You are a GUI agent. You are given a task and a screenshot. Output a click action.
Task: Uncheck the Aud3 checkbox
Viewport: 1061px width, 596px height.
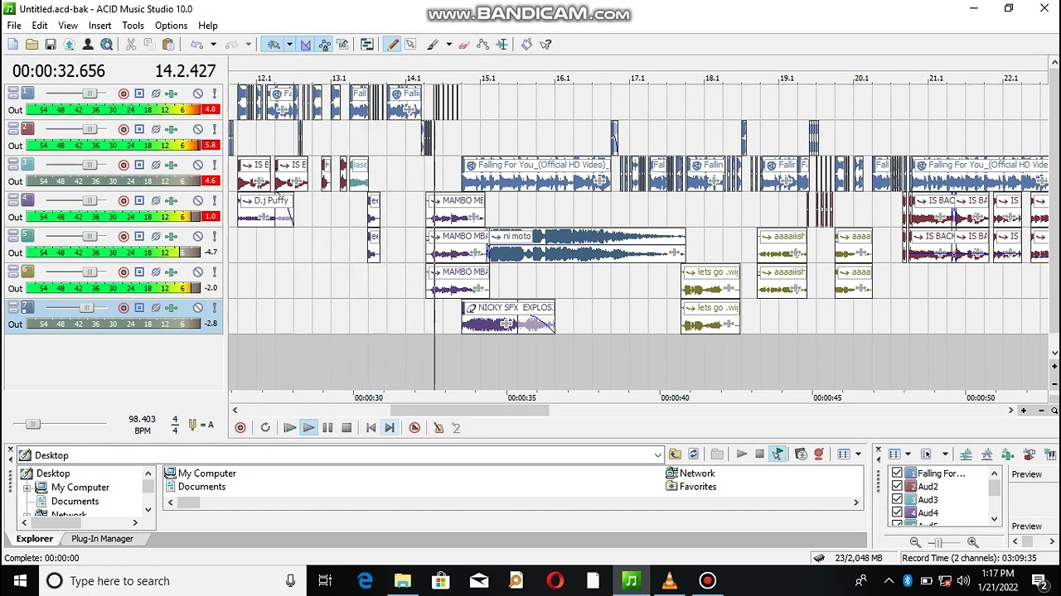pyautogui.click(x=897, y=500)
